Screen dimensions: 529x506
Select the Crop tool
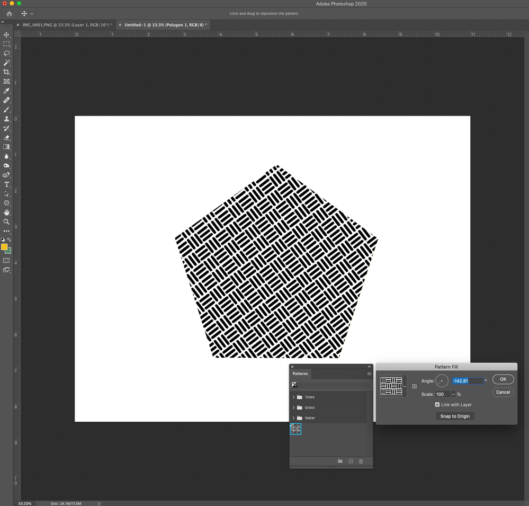coord(6,72)
